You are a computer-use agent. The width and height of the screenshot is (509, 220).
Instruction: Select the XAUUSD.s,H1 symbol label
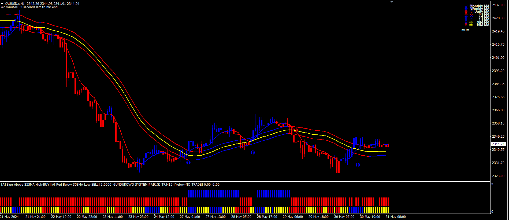point(14,4)
